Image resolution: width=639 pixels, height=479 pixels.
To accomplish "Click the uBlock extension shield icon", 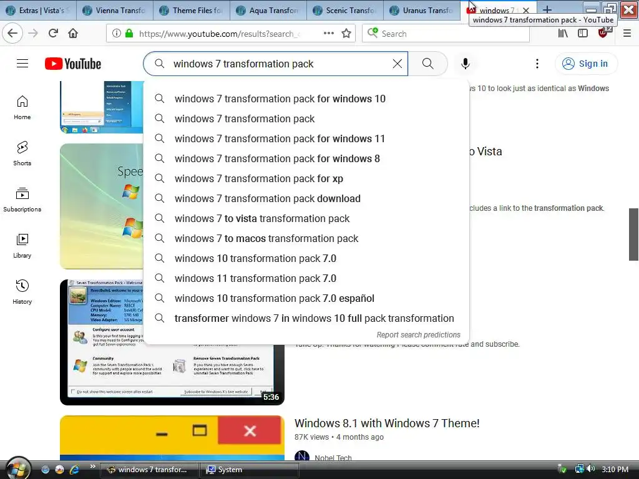I will (603, 34).
